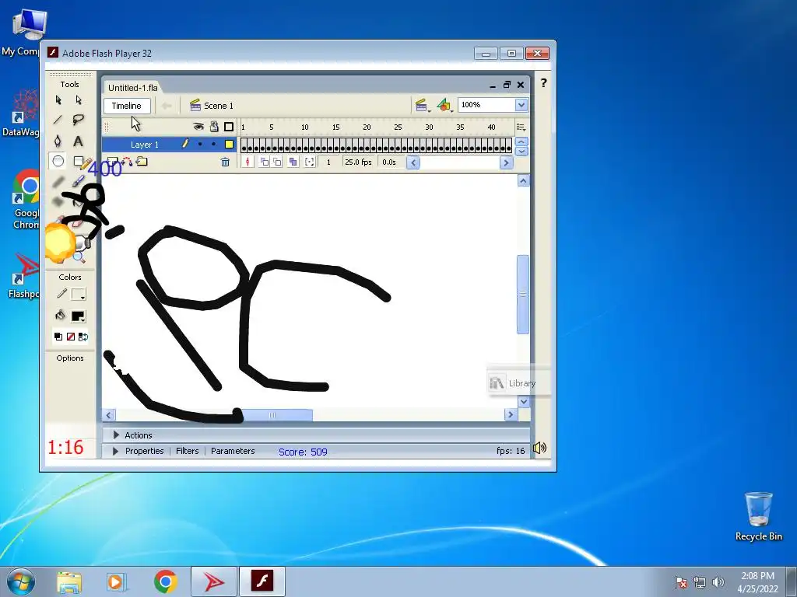Image resolution: width=797 pixels, height=597 pixels.
Task: Select the Selection arrow tool
Action: point(58,100)
